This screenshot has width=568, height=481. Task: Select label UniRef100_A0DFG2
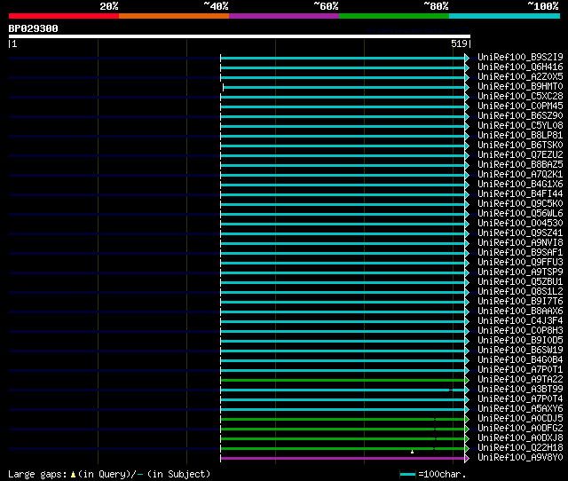click(520, 429)
